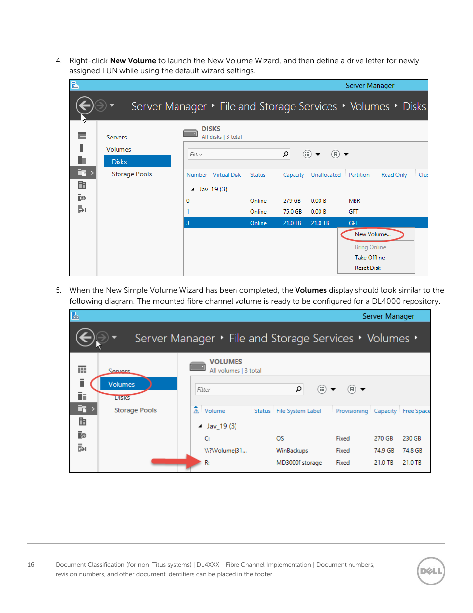This screenshot has width=473, height=613.
Task: Click the magnifier search icon in the Disks filter box
Action: 286,154
